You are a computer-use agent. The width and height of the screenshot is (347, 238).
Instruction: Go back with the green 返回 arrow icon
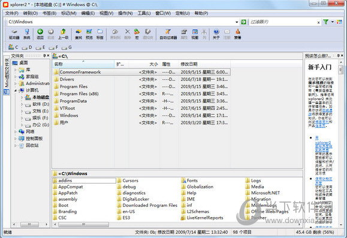[40, 34]
